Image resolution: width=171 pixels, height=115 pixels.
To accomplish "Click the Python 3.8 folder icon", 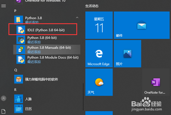I will (x=19, y=20).
